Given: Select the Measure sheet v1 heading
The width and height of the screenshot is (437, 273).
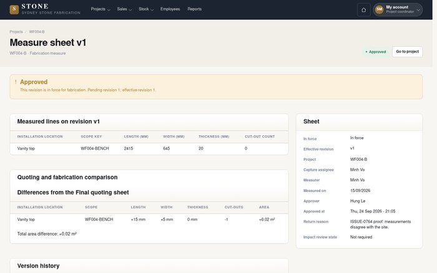Looking at the screenshot, I should coord(48,42).
